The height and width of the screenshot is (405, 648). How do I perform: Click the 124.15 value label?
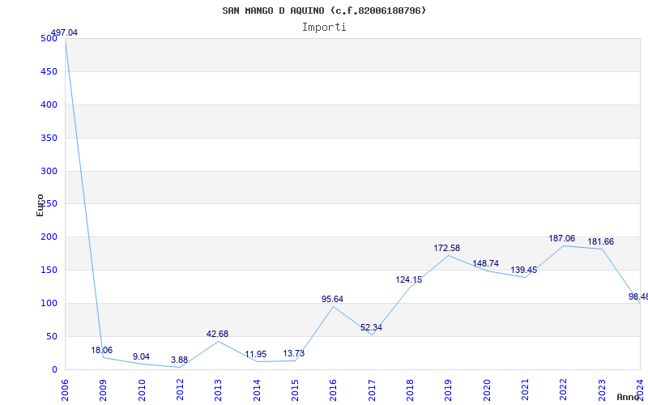click(409, 279)
